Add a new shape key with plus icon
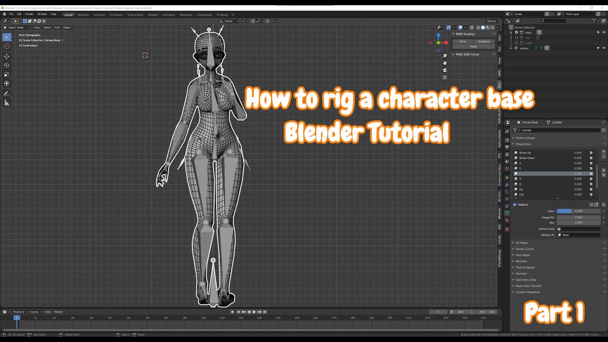 tap(604, 152)
